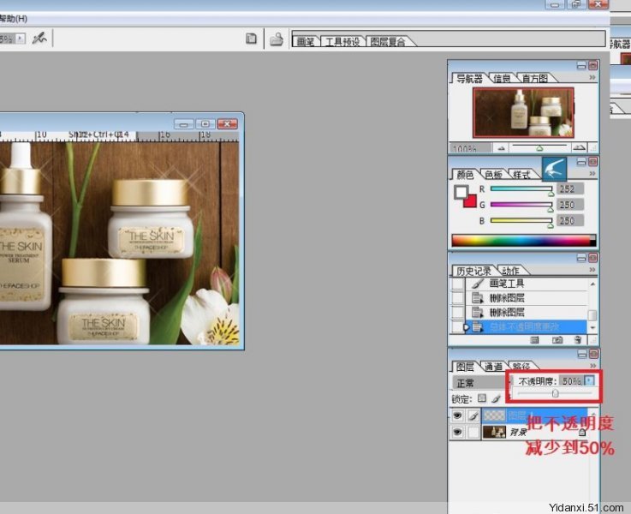Switch to 路径 tab
The width and height of the screenshot is (631, 514).
(522, 367)
